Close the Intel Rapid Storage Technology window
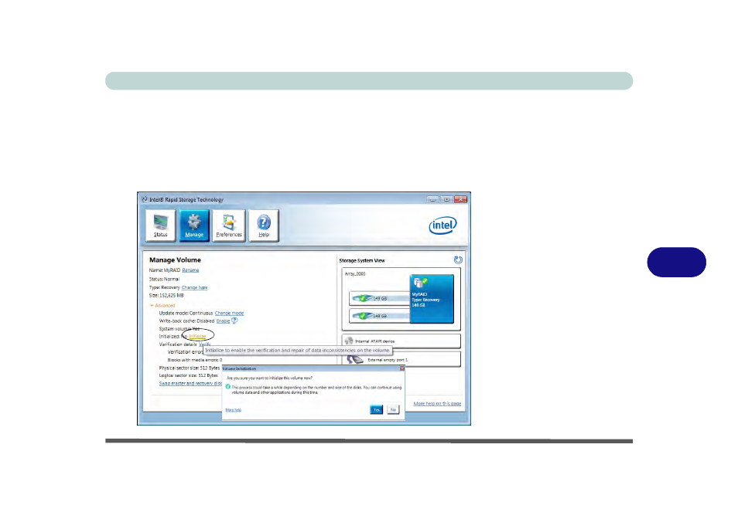The width and height of the screenshot is (738, 519). [x=460, y=199]
